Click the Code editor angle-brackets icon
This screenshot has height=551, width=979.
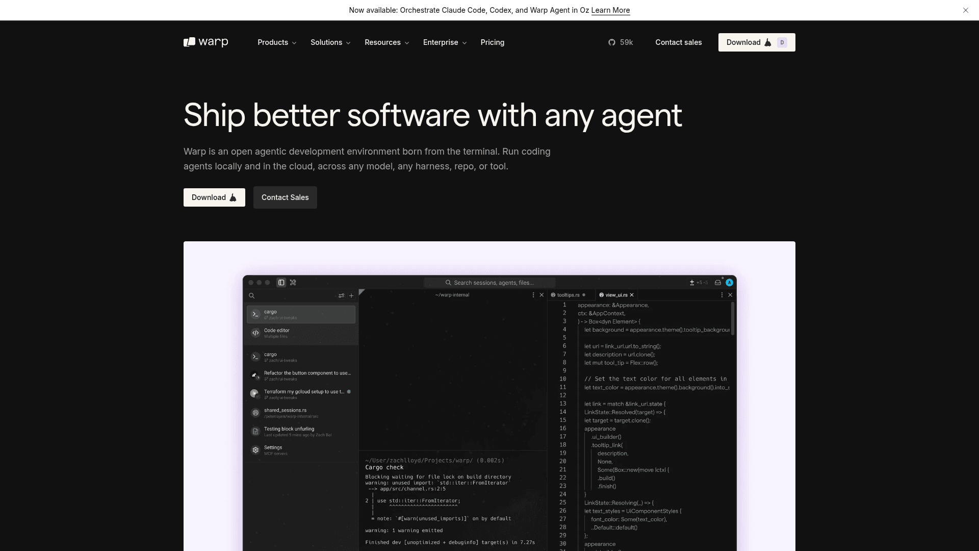[256, 333]
